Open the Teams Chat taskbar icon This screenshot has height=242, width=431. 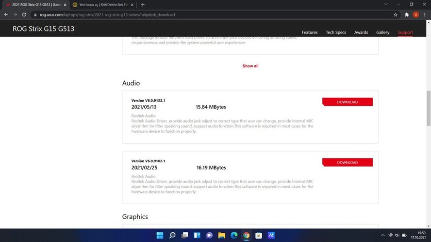[x=210, y=235]
